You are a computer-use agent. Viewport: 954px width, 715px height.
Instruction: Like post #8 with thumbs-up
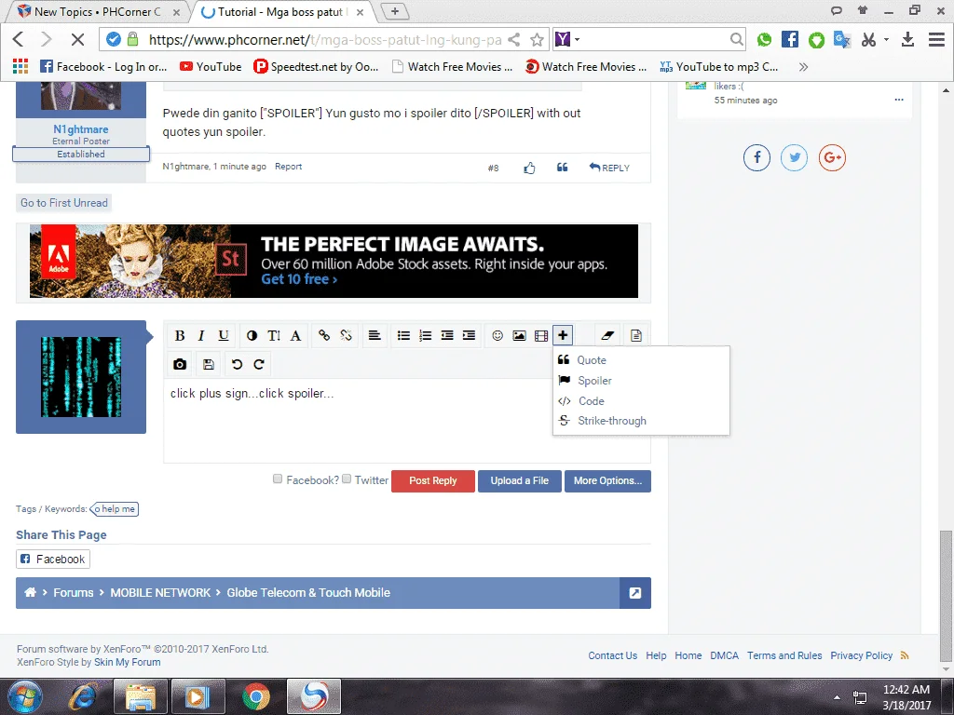(x=529, y=168)
